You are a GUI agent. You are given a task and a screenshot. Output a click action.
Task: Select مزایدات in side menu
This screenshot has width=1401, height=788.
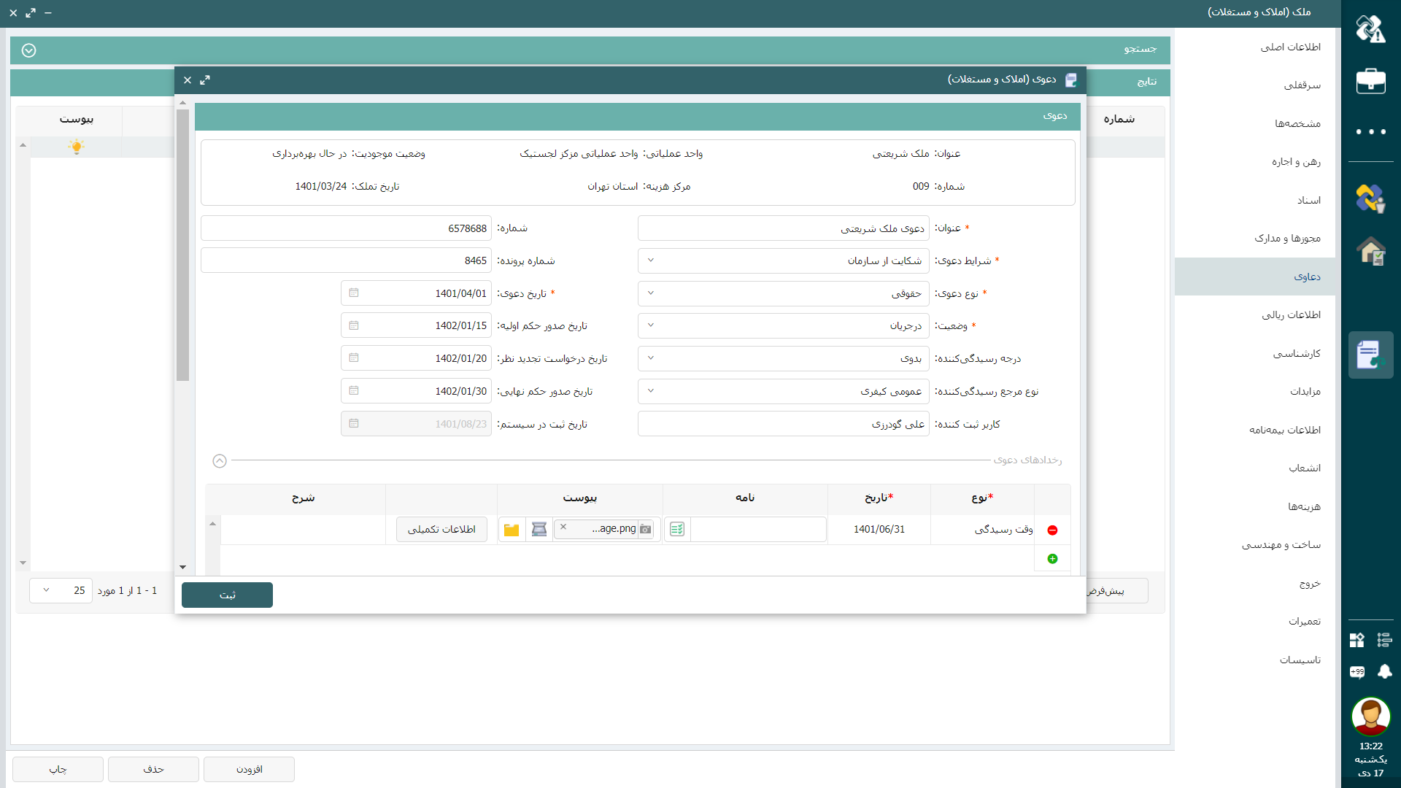point(1305,392)
